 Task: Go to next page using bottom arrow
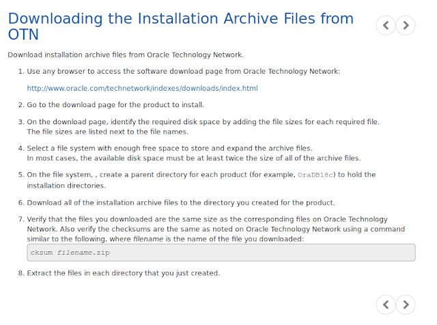point(406,304)
